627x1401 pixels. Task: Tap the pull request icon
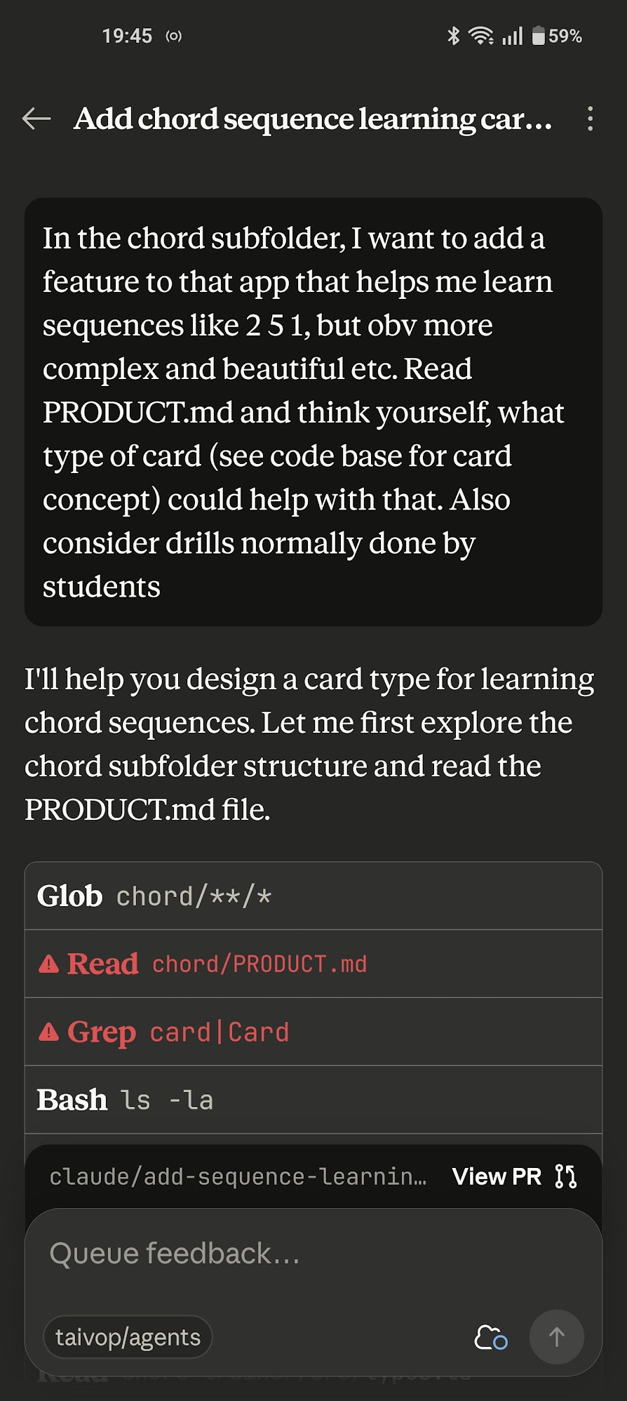[565, 1176]
